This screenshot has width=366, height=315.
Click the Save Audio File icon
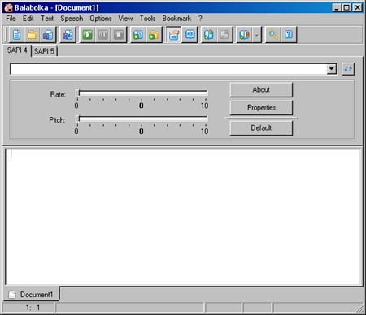pos(68,35)
